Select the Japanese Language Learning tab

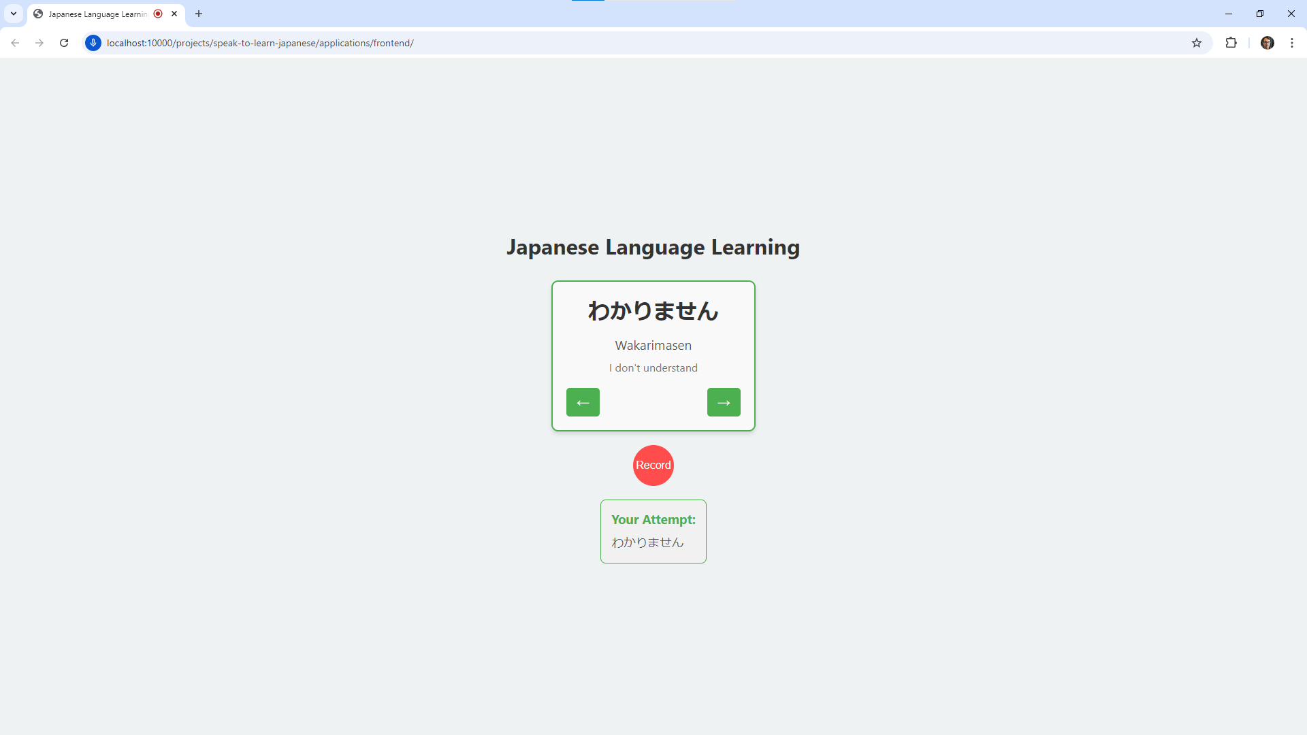(x=97, y=14)
